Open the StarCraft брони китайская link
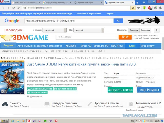The width and height of the screenshot is (164, 123). (x=147, y=38)
